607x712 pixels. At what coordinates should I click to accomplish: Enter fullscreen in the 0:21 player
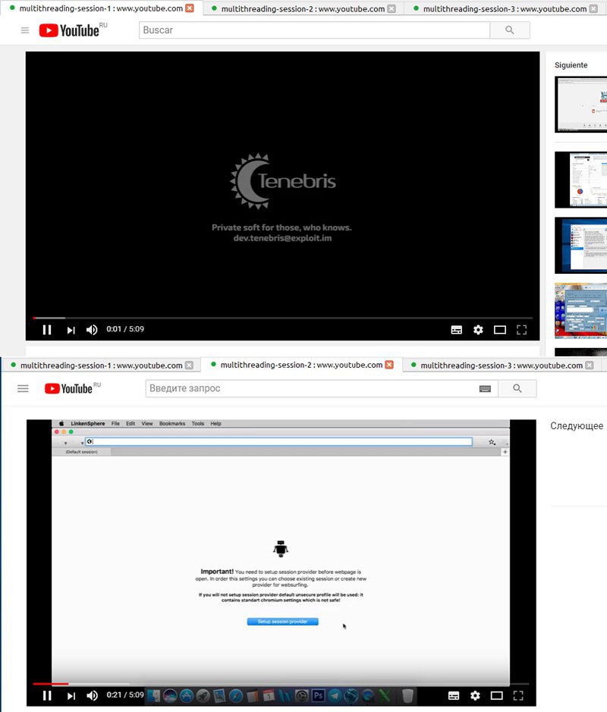[x=518, y=695]
